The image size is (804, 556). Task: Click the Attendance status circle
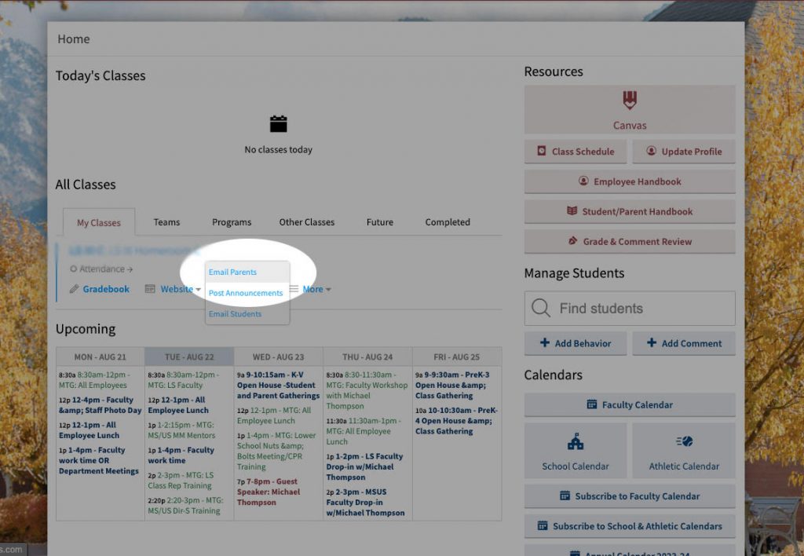(x=73, y=269)
